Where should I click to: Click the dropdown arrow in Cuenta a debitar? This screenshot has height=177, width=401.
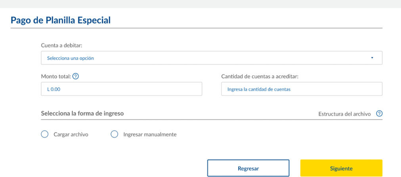[x=372, y=58]
